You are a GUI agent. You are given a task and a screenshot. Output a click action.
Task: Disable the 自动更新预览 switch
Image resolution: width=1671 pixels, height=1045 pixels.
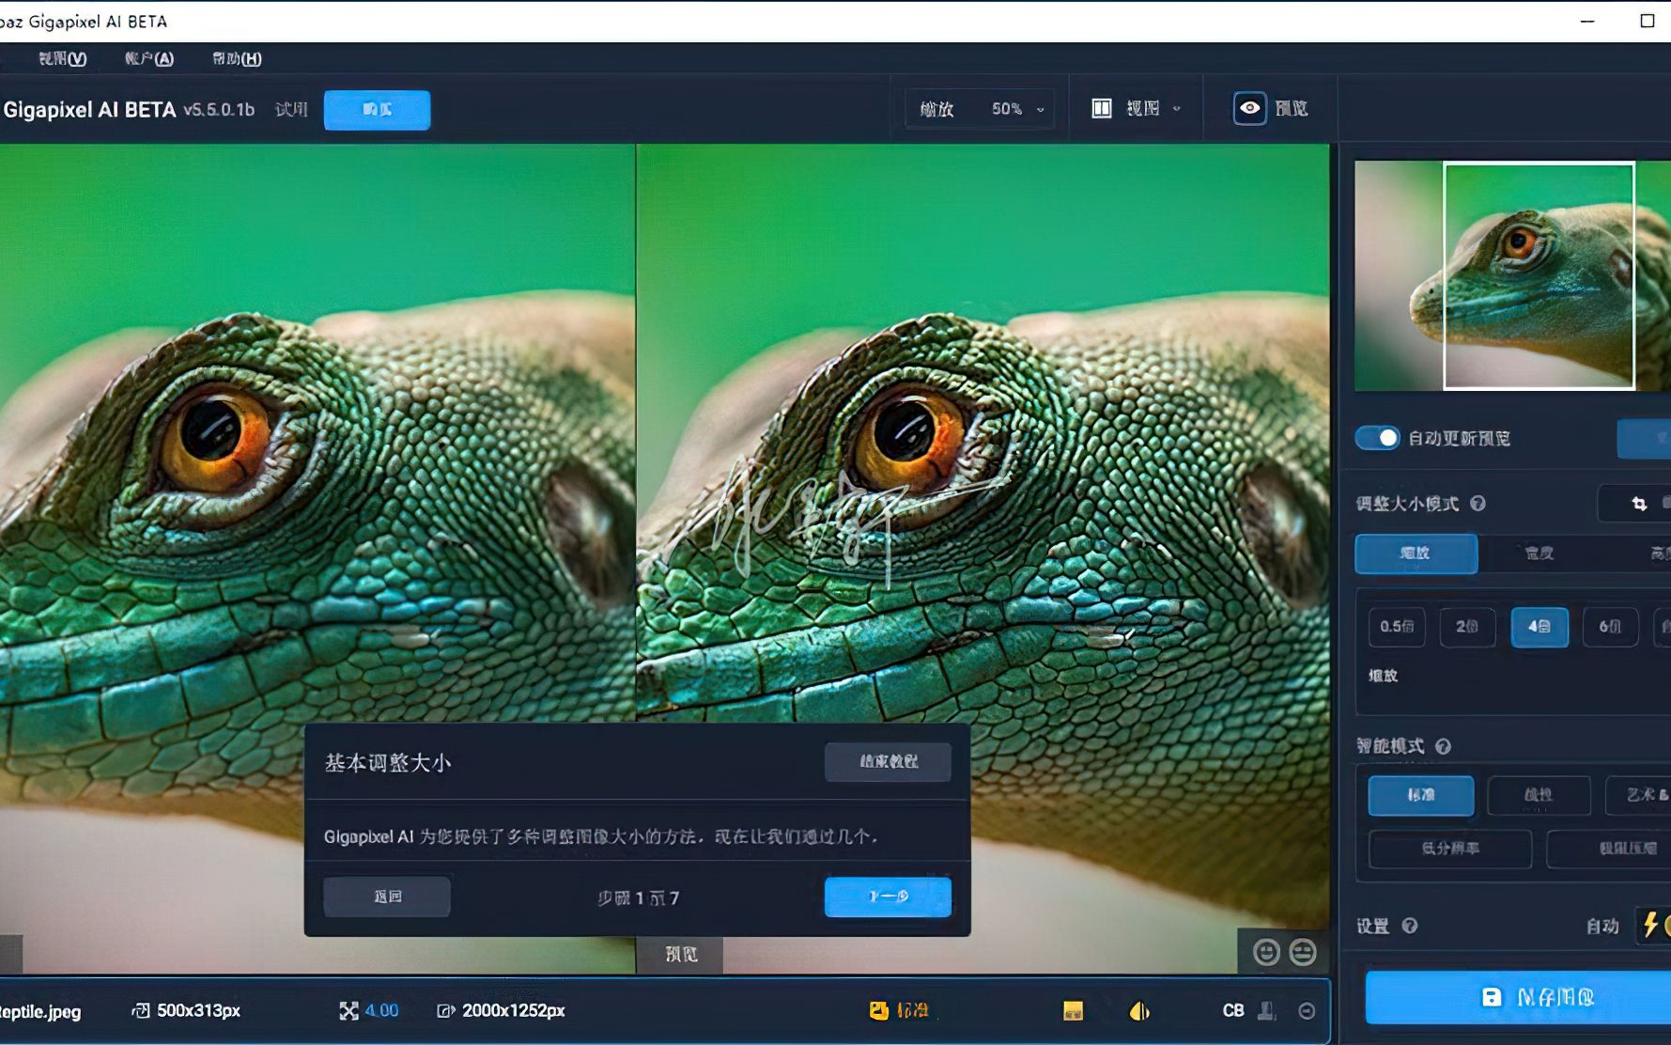click(x=1377, y=438)
